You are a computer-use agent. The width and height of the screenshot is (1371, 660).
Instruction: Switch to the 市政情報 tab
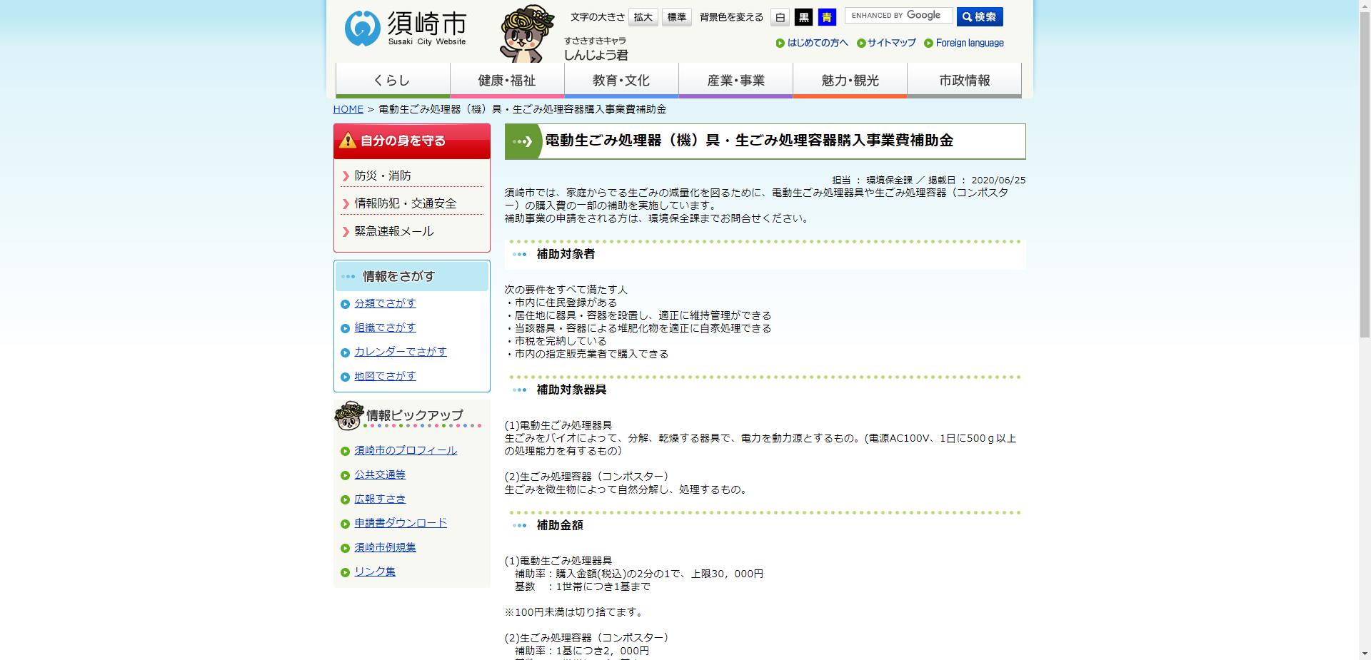[964, 80]
